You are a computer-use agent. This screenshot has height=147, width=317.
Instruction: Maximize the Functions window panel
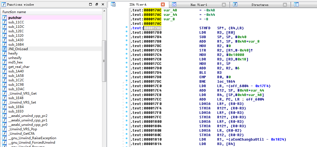point(91,4)
